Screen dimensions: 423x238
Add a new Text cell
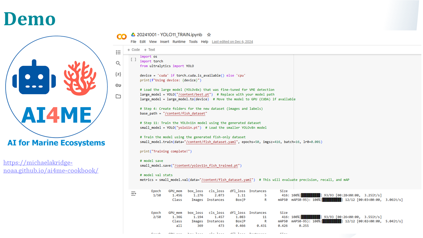point(149,50)
